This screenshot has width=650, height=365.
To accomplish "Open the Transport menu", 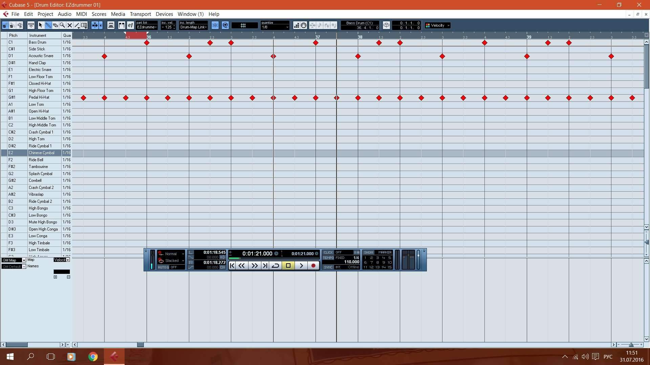I will pyautogui.click(x=140, y=14).
